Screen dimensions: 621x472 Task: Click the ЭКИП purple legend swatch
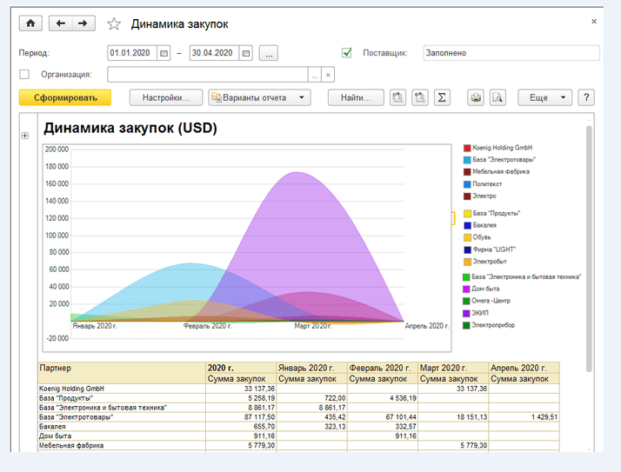pos(467,313)
